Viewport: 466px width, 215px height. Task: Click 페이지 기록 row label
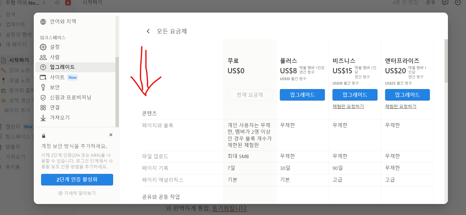(155, 168)
